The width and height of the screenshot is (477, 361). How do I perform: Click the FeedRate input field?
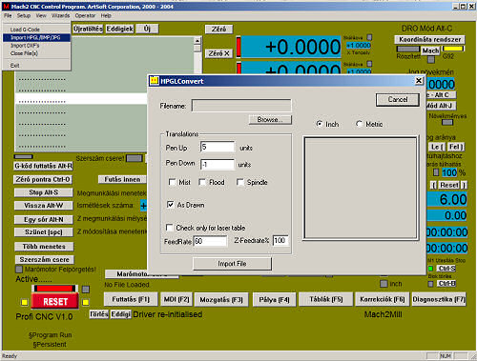(x=210, y=241)
